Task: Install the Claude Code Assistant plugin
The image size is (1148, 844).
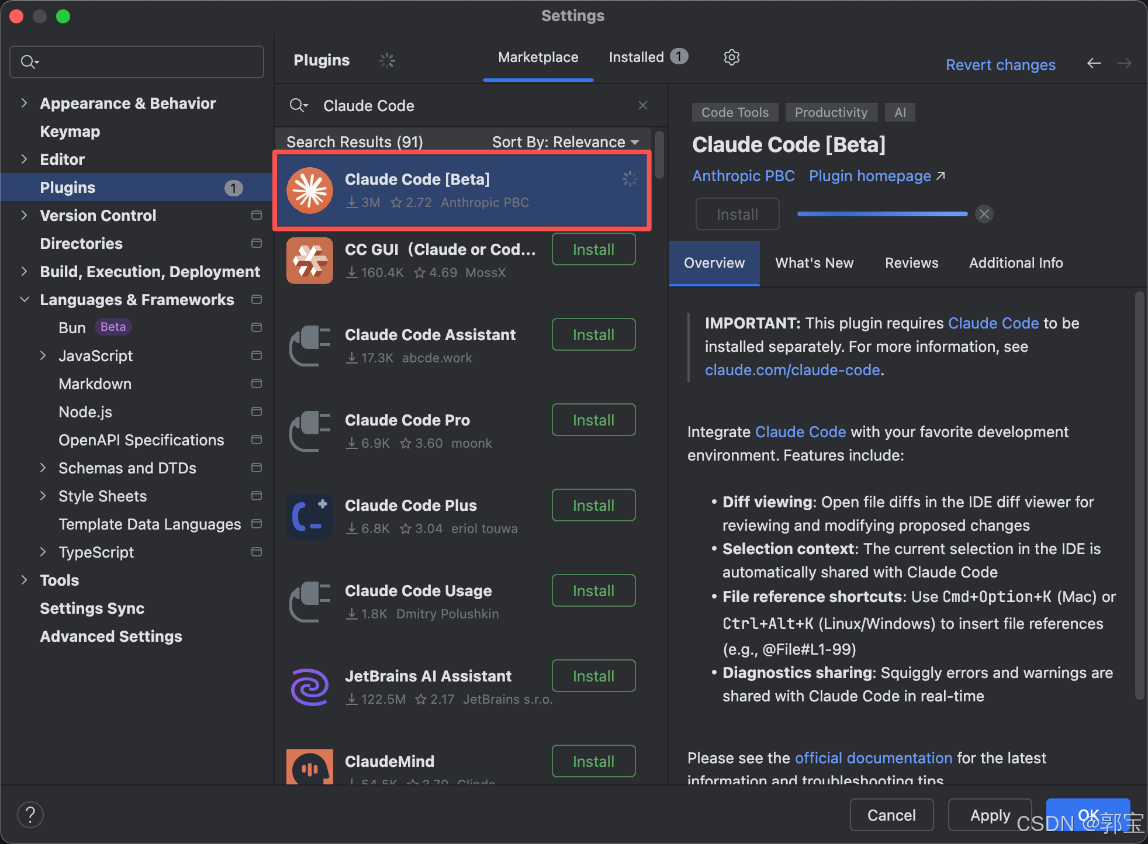Action: point(593,335)
